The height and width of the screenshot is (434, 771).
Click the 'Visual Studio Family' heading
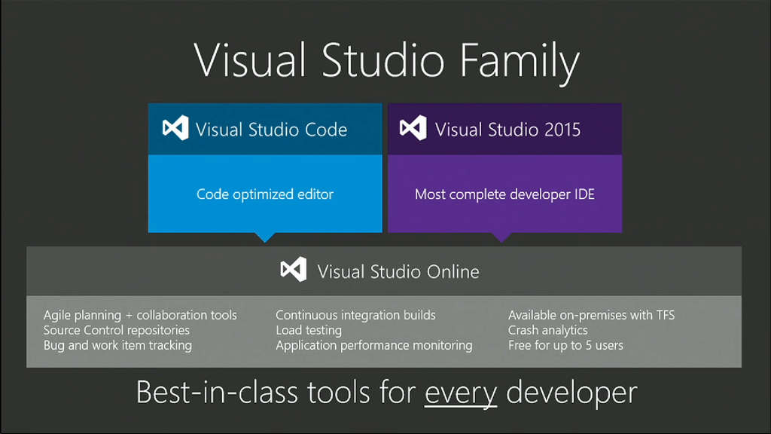[386, 60]
